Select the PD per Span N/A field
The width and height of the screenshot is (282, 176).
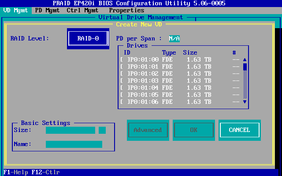click(x=174, y=39)
